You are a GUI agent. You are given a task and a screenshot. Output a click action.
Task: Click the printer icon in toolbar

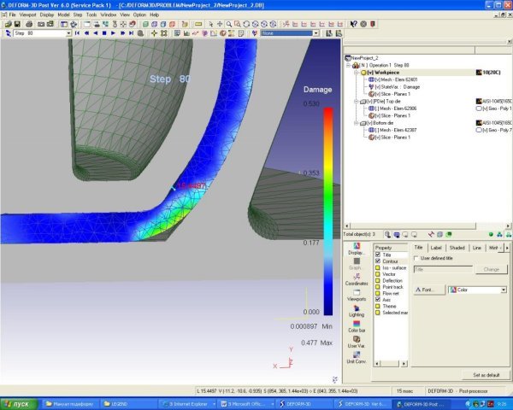(29, 24)
